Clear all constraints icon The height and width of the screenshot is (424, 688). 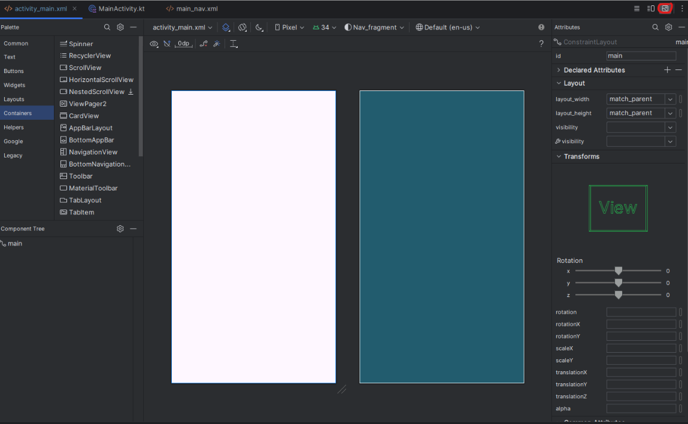[x=204, y=44]
